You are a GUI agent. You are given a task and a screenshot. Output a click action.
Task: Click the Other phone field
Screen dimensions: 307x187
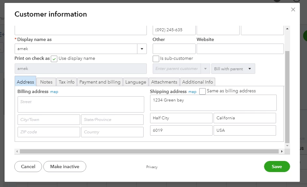coord(174,49)
